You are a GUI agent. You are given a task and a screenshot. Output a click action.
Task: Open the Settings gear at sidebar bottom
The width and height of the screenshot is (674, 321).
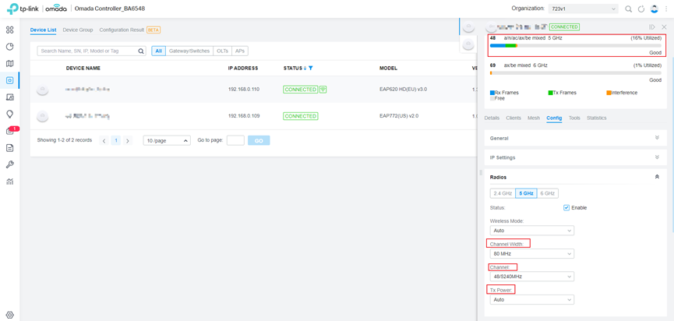10,315
